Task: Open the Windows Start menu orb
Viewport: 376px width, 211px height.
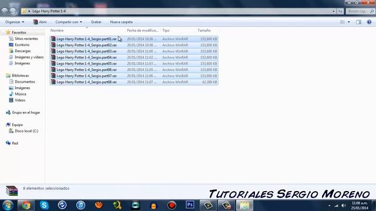Action: pos(8,205)
